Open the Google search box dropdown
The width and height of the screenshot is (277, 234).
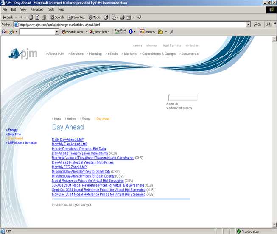56,32
